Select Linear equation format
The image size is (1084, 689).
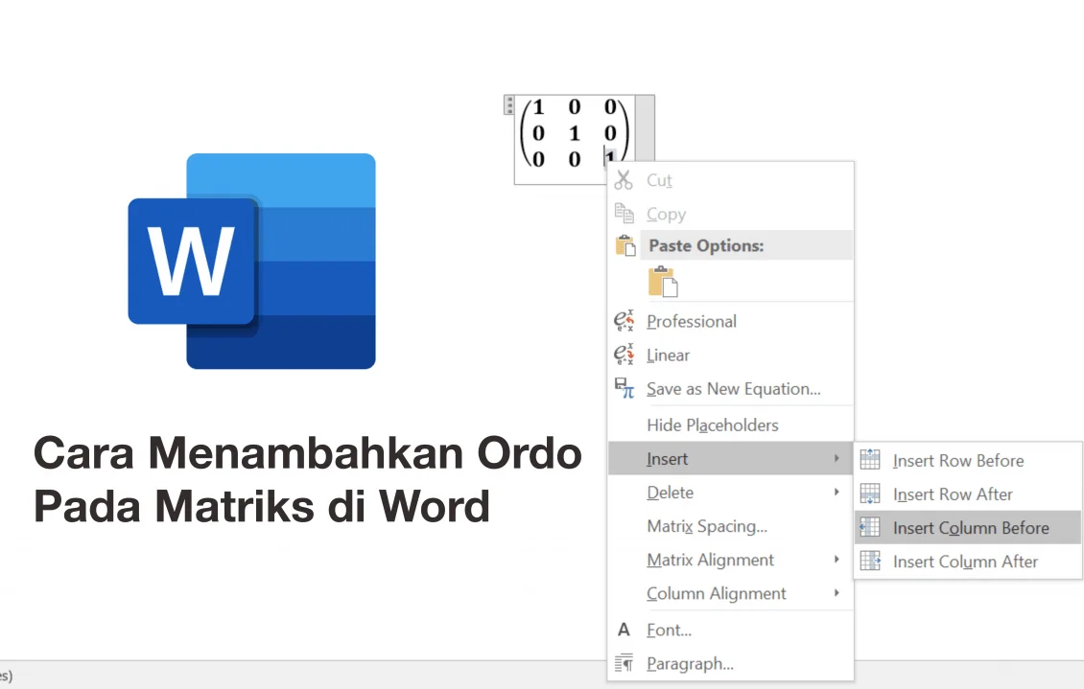(x=731, y=355)
